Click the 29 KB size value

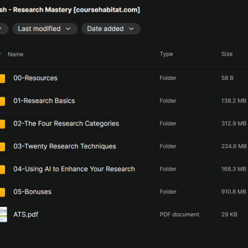tap(229, 215)
